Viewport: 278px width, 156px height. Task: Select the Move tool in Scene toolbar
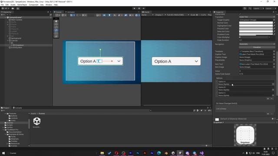tap(56, 24)
